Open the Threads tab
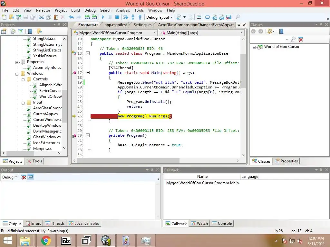Viewport: 330px width, 247px height. point(55,224)
